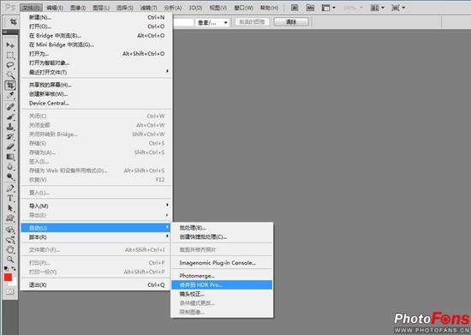Choose Device Central... entry

pos(96,103)
